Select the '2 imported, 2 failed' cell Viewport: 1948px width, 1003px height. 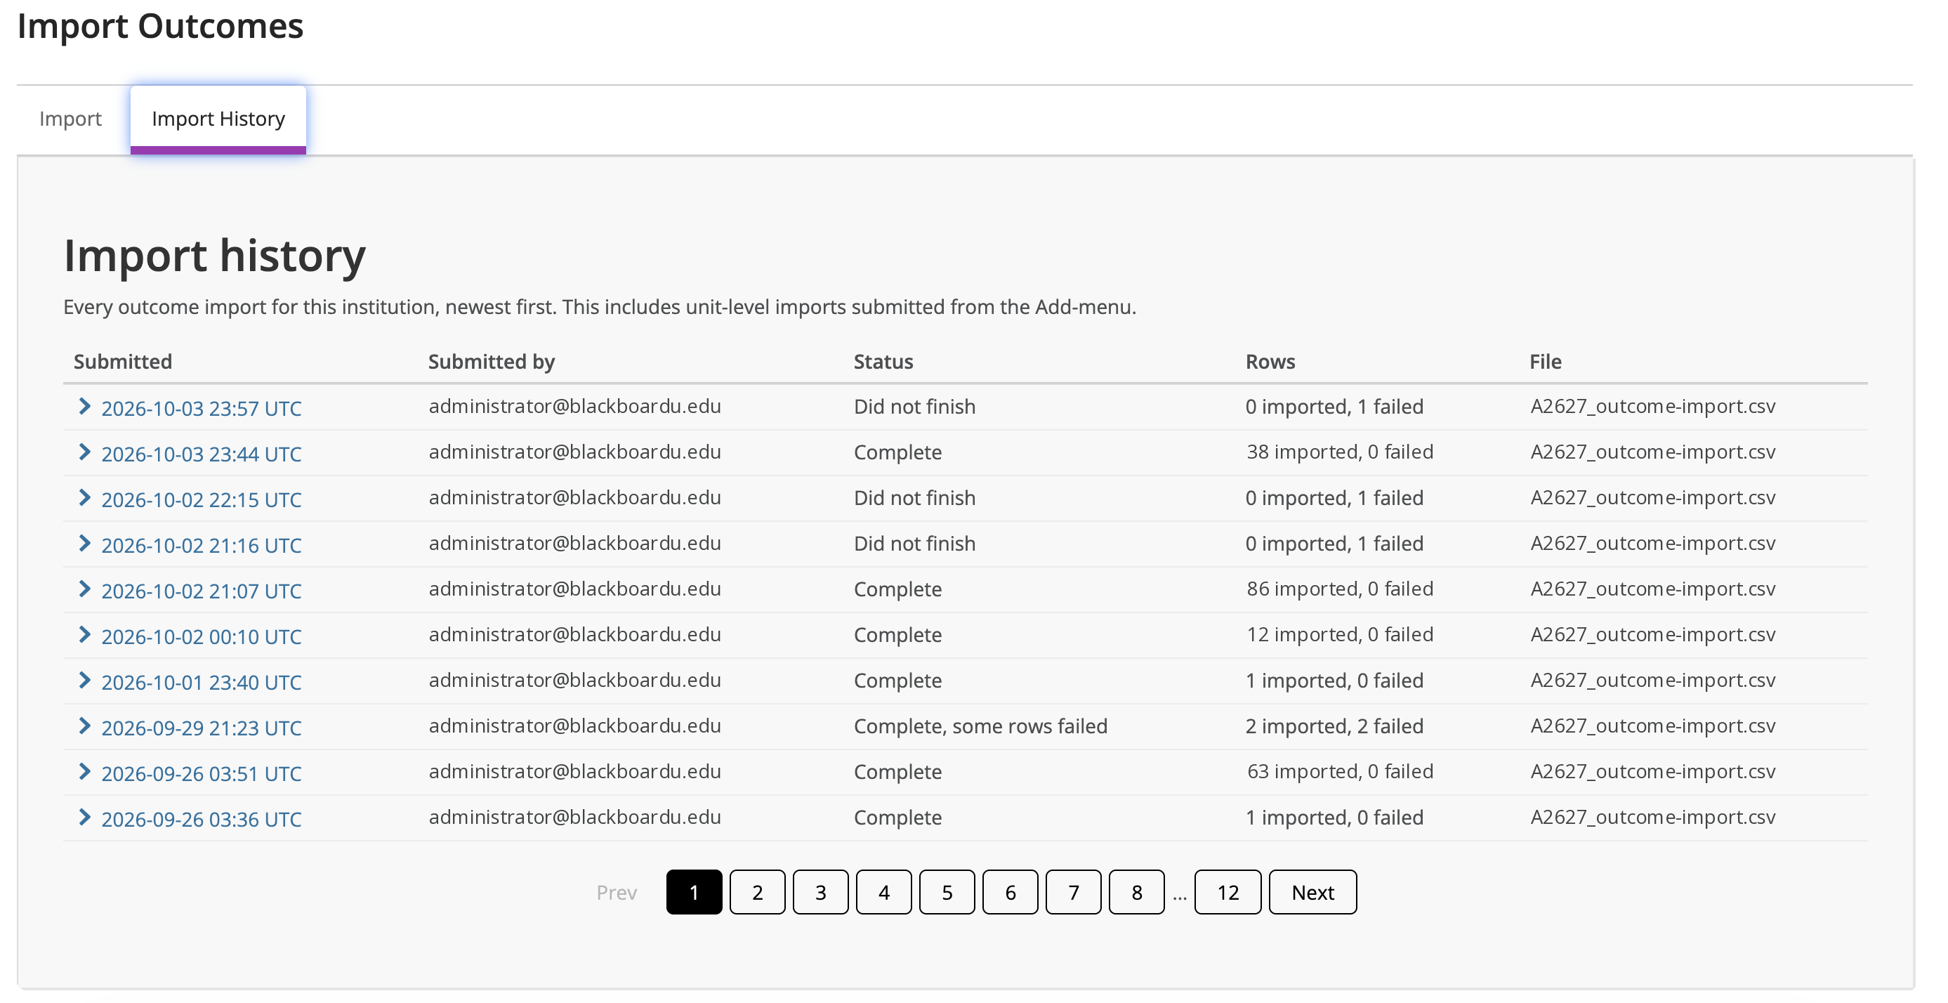(x=1335, y=726)
